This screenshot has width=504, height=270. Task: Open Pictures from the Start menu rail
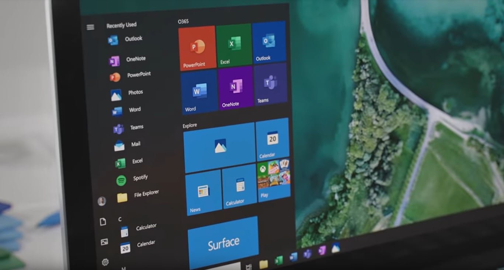(x=104, y=242)
